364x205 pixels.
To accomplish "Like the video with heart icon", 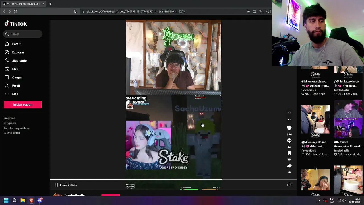I will (x=289, y=128).
